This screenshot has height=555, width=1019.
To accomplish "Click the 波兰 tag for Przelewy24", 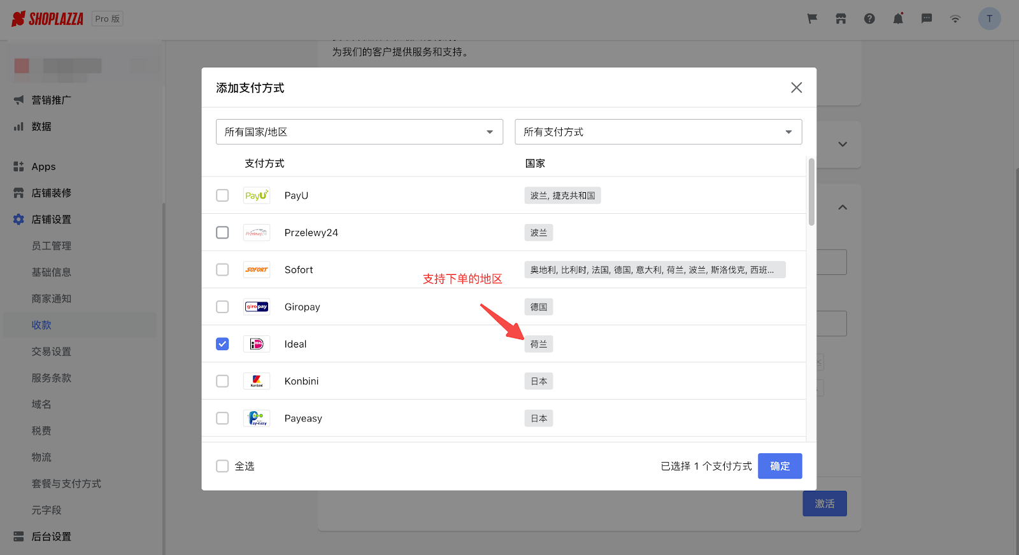I will click(x=539, y=233).
